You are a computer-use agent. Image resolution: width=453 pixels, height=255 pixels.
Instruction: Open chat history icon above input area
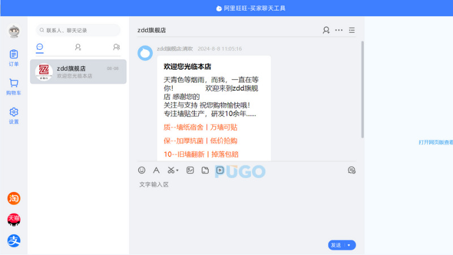351,170
